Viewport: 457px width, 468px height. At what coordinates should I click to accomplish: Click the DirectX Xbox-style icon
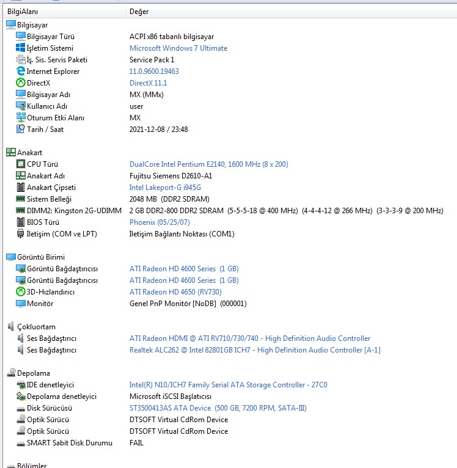click(21, 83)
